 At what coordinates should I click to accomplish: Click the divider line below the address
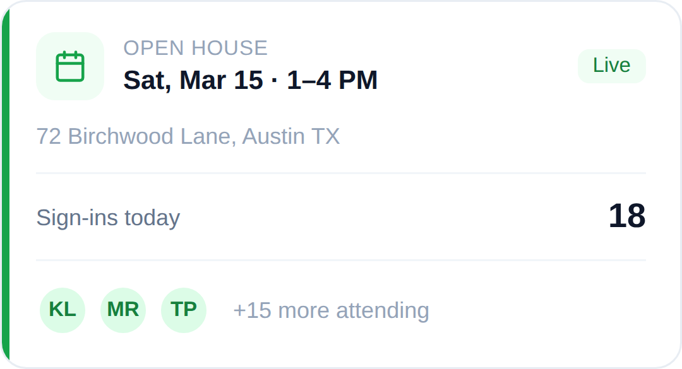[x=341, y=173]
